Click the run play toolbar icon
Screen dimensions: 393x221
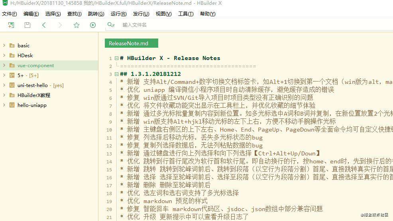point(93,25)
